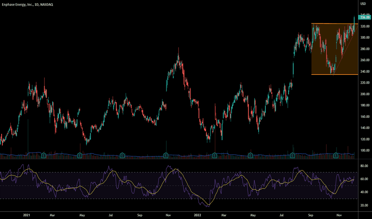Image resolution: width=372 pixels, height=219 pixels.
Task: Click the 300.00 price axis label
Action: 365,37
